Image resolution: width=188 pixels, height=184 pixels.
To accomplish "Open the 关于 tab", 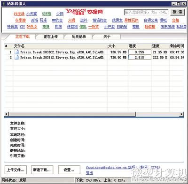I will click(107, 37).
